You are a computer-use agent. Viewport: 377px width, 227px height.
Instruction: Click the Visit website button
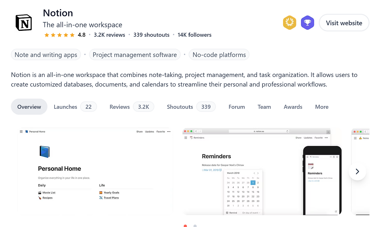344,23
